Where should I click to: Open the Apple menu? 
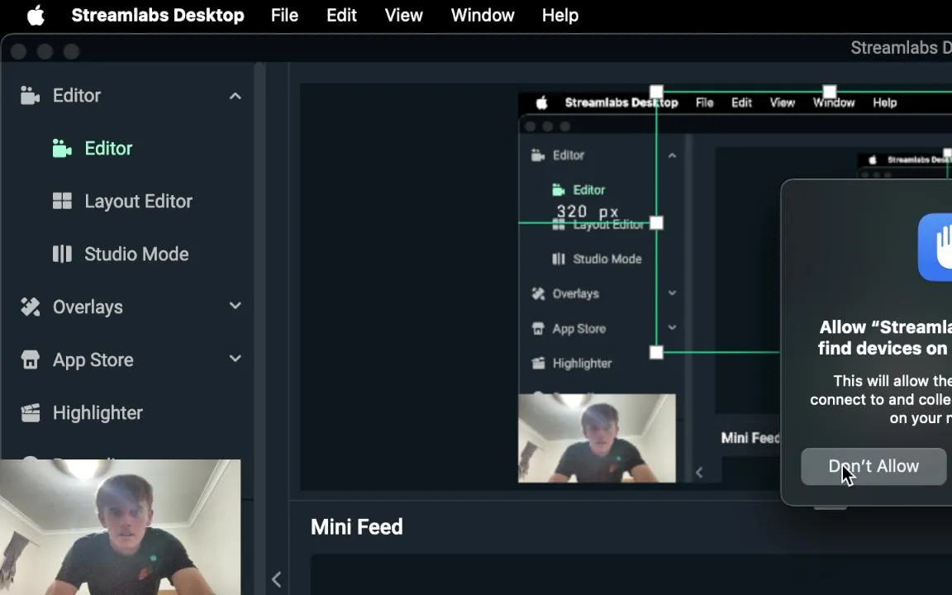pos(36,15)
